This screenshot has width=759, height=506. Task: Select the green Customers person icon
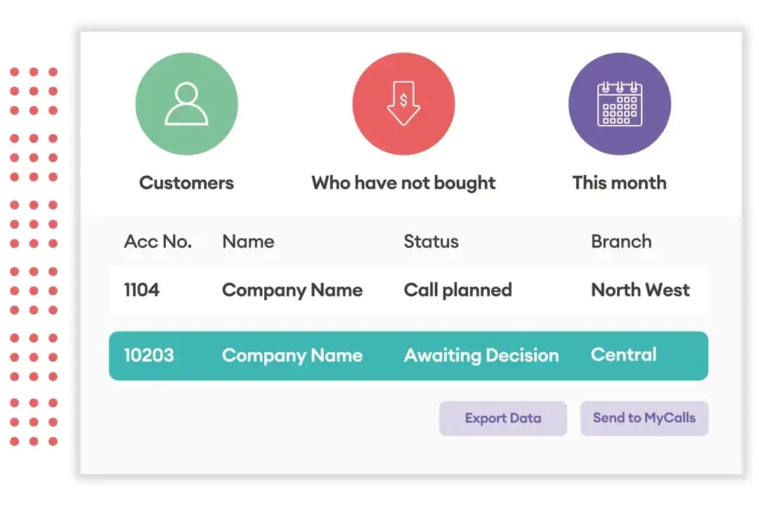click(187, 103)
